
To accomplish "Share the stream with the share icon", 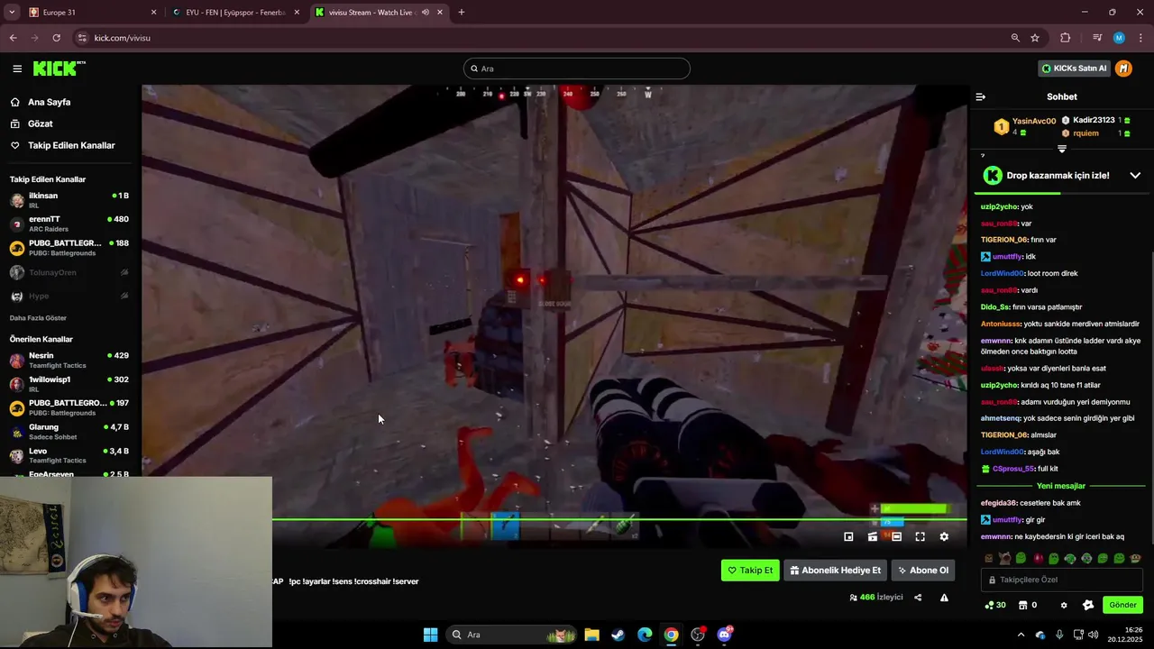I will 918,597.
